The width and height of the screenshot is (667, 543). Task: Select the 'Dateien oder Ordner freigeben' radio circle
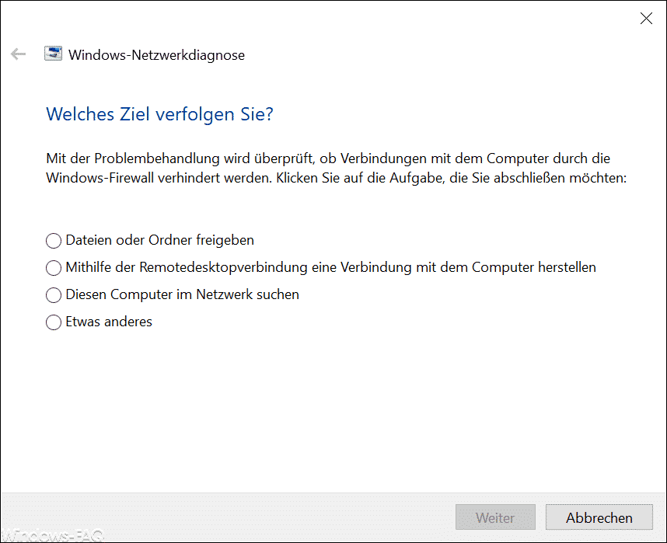pyautogui.click(x=54, y=241)
